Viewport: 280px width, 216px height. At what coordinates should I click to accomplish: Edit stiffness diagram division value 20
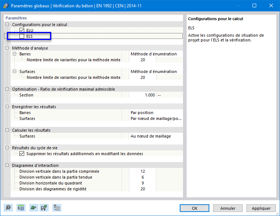[x=142, y=189]
